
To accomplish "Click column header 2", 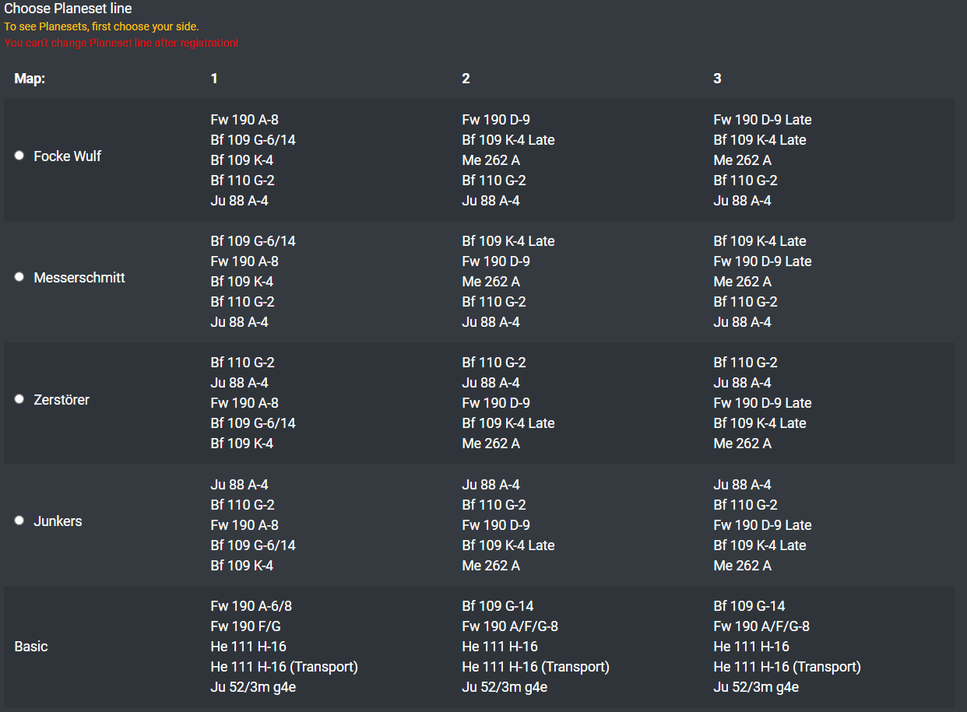I will coord(466,79).
